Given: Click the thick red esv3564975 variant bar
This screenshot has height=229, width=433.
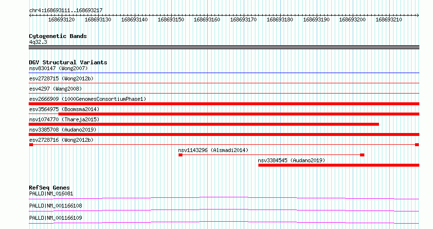Looking at the screenshot, I should [x=239, y=114].
